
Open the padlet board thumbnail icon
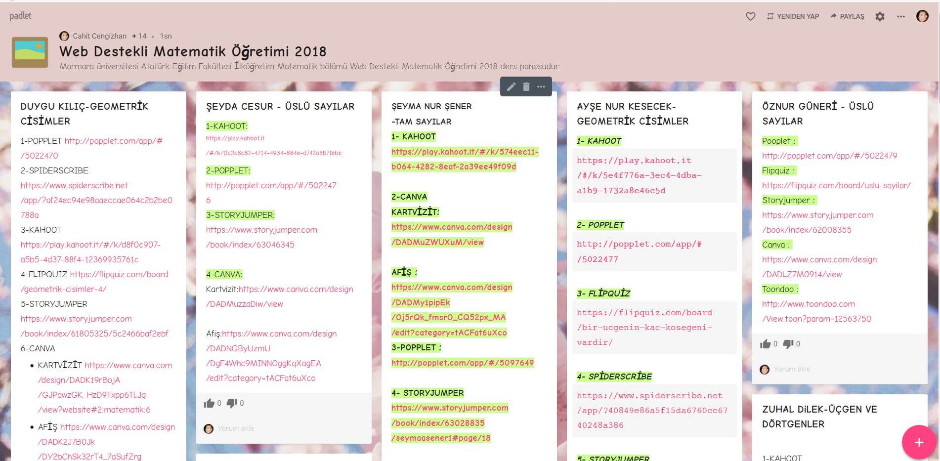(x=30, y=52)
